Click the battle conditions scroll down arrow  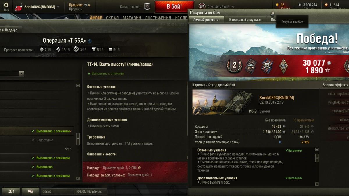317,184
